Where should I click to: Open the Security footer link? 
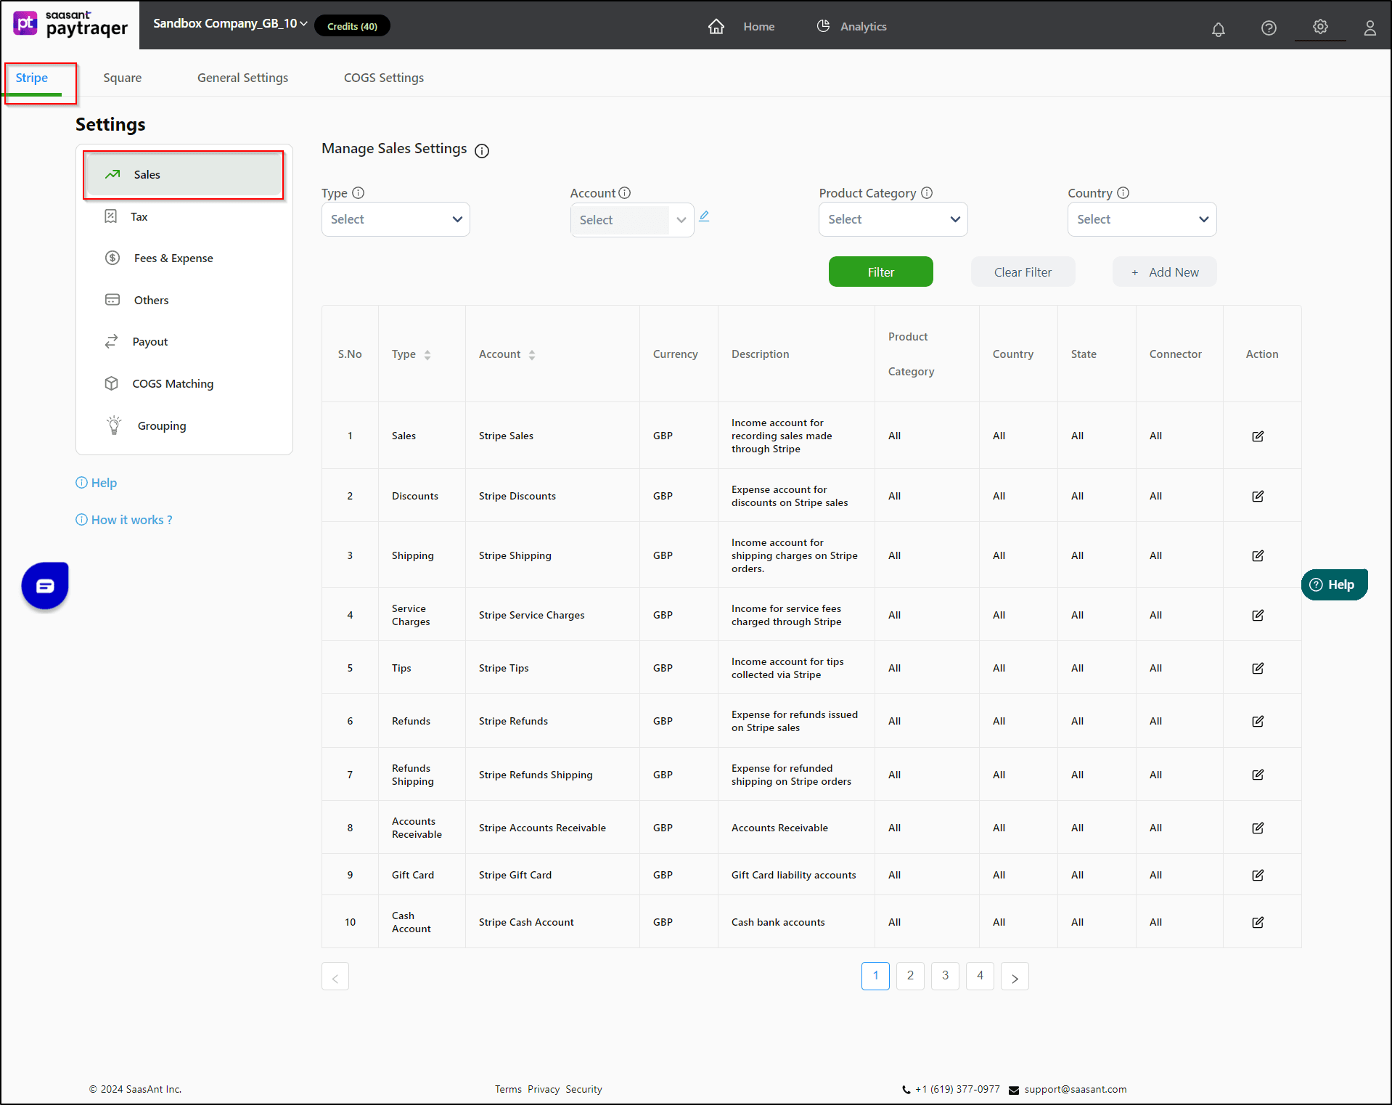(584, 1089)
